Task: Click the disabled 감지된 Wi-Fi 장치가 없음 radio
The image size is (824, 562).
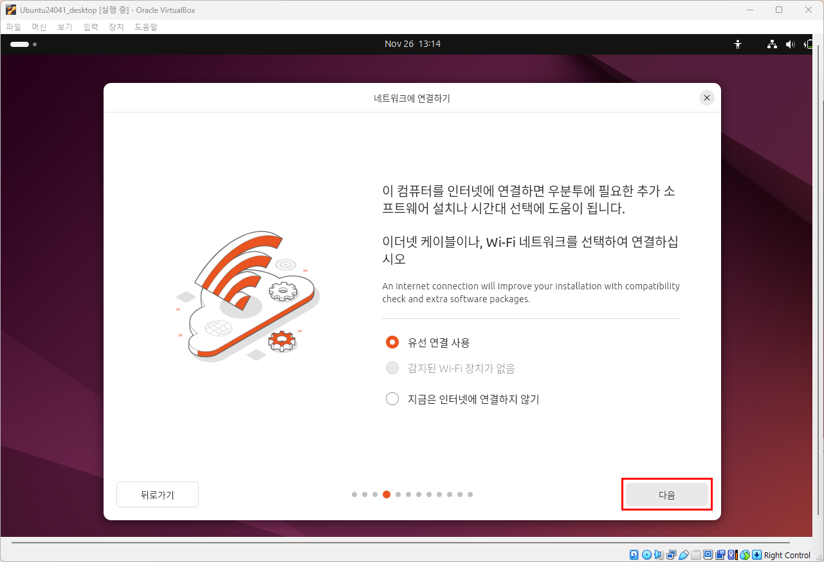Action: pos(392,368)
